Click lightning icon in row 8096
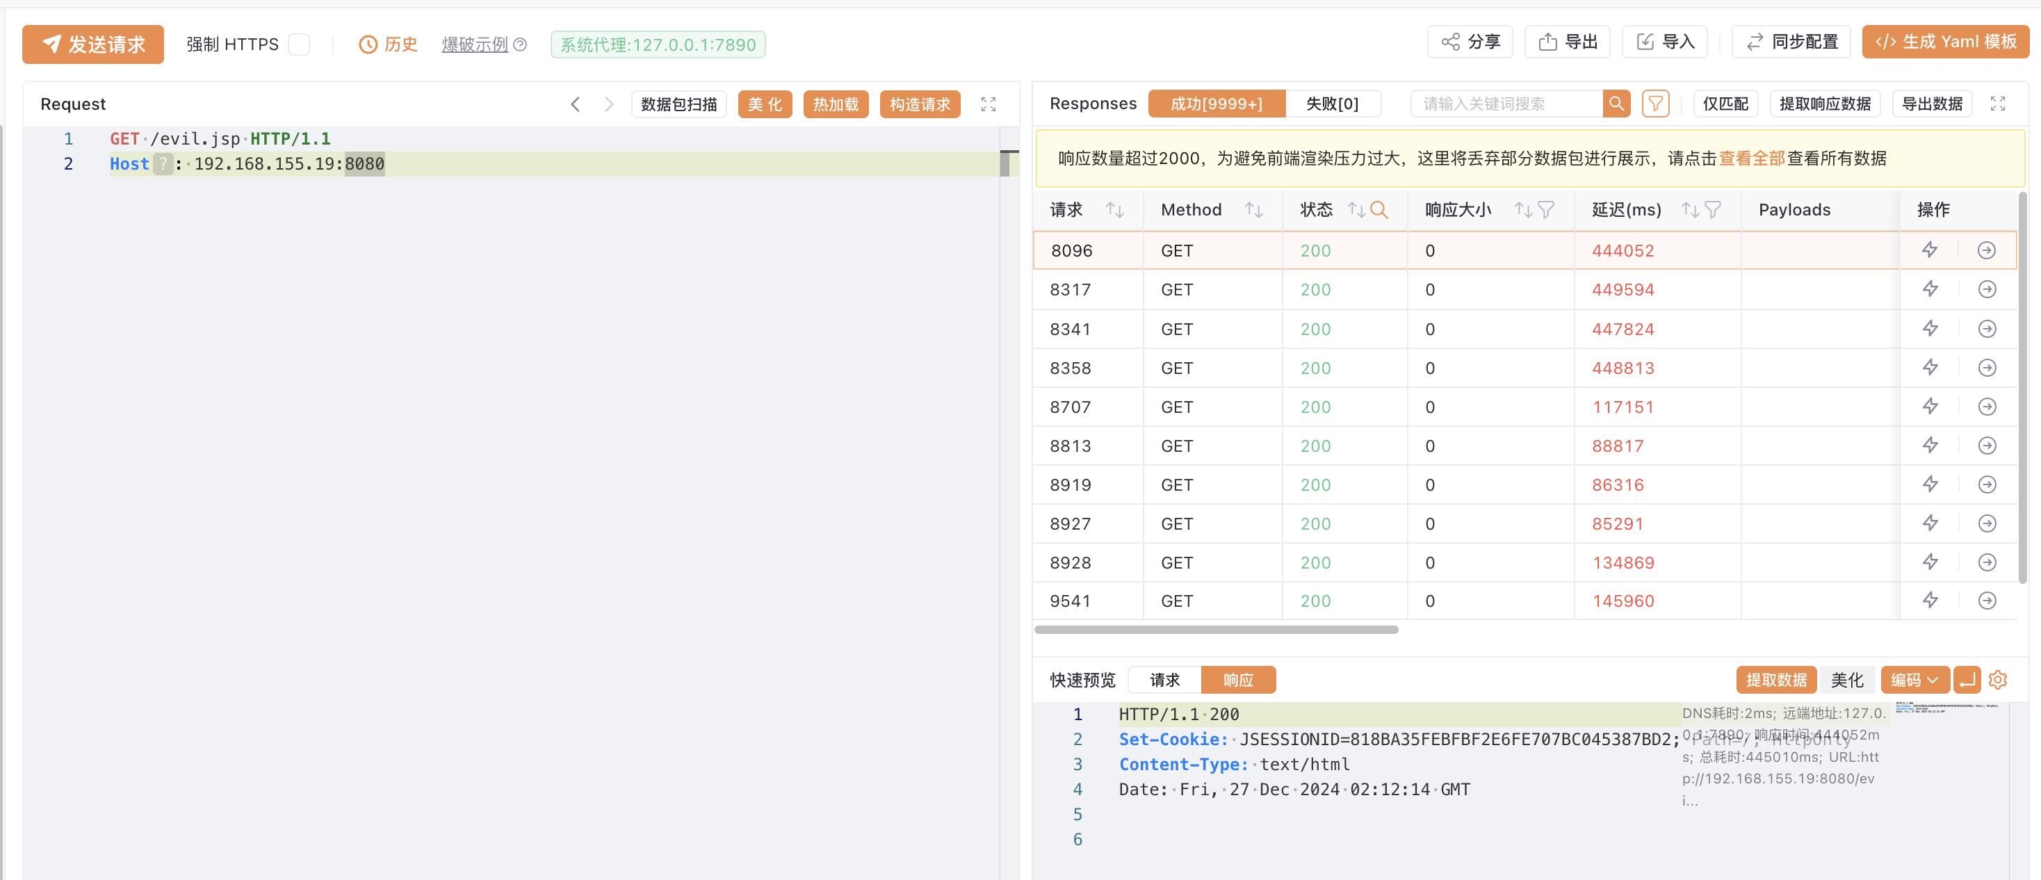 click(x=1930, y=250)
